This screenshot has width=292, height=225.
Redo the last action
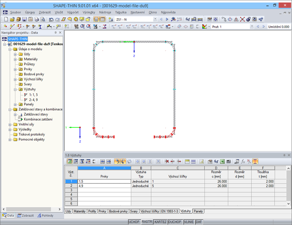pyautogui.click(x=57, y=19)
